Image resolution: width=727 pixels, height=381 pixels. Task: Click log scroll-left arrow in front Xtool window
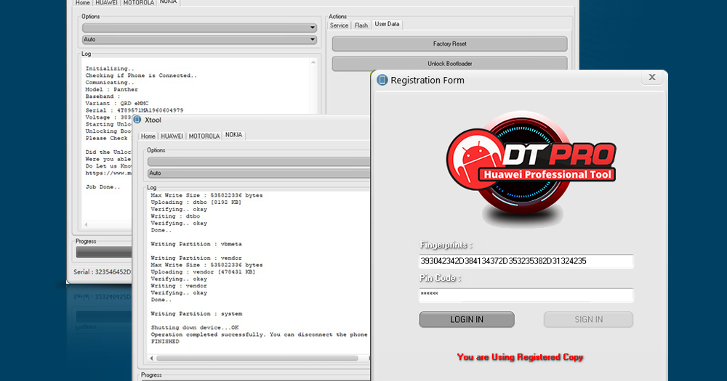tap(152, 359)
